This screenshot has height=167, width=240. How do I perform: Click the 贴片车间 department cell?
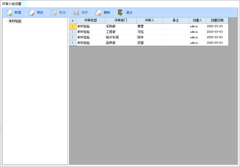[121, 37]
